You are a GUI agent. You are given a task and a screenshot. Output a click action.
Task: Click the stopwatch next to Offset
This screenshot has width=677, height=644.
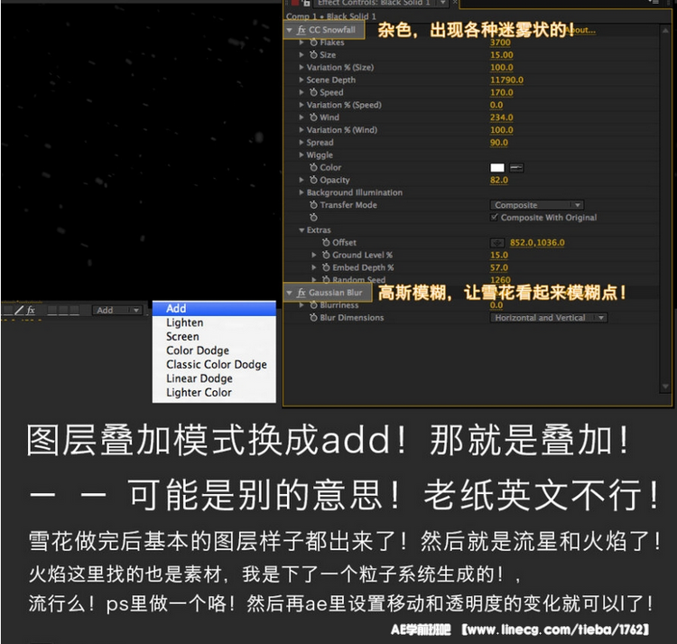click(326, 243)
